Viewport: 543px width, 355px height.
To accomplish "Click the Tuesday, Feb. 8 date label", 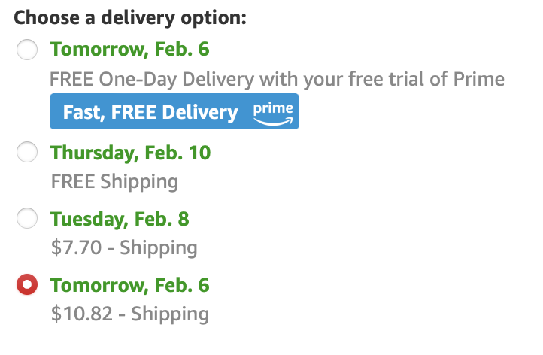I will click(x=120, y=220).
